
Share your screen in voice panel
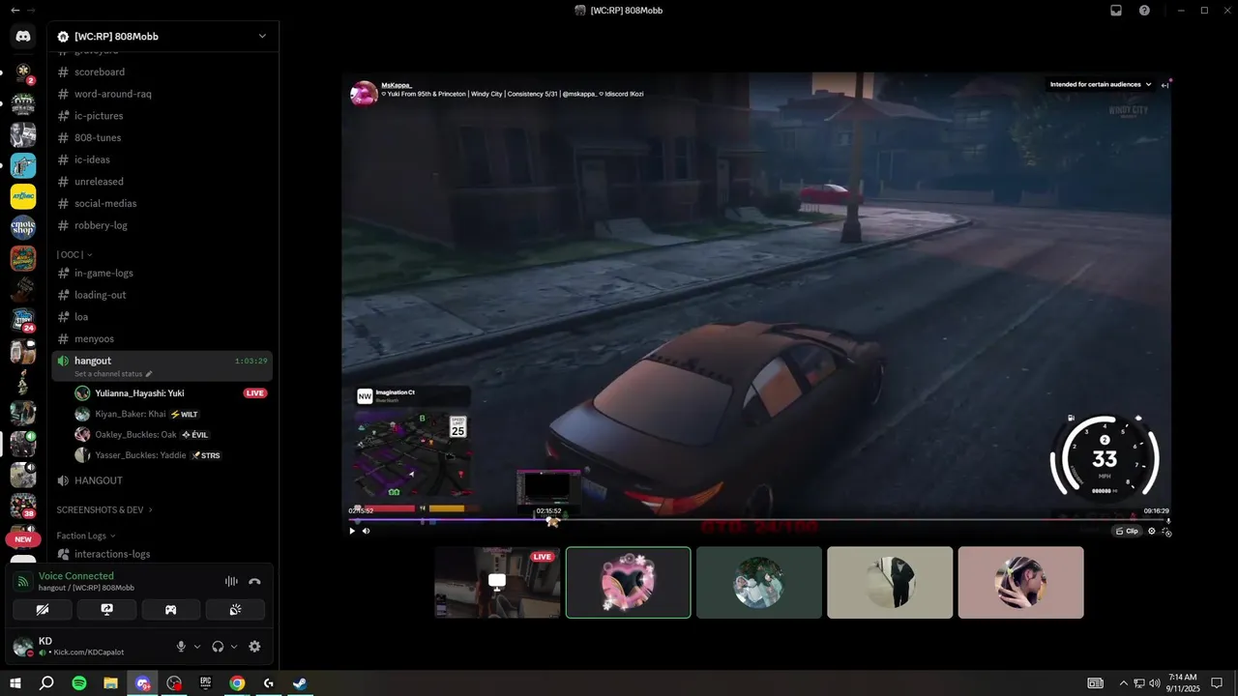tap(106, 610)
